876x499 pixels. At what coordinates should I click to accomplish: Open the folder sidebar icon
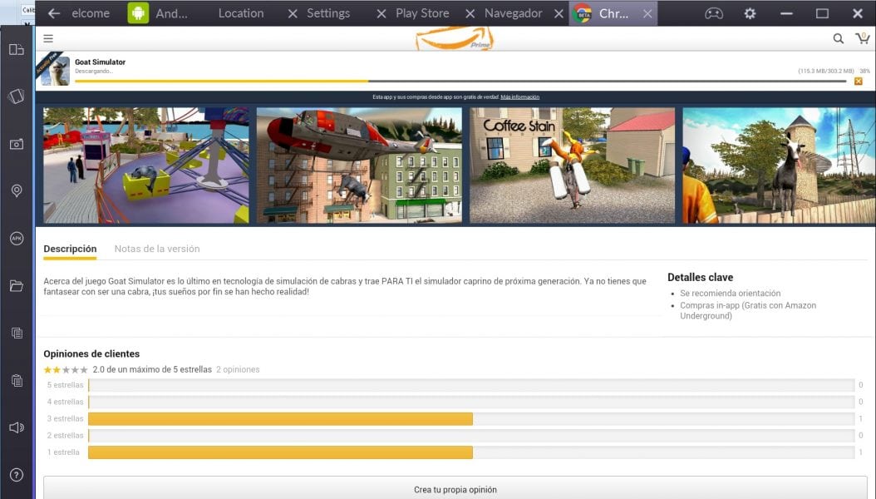point(16,285)
